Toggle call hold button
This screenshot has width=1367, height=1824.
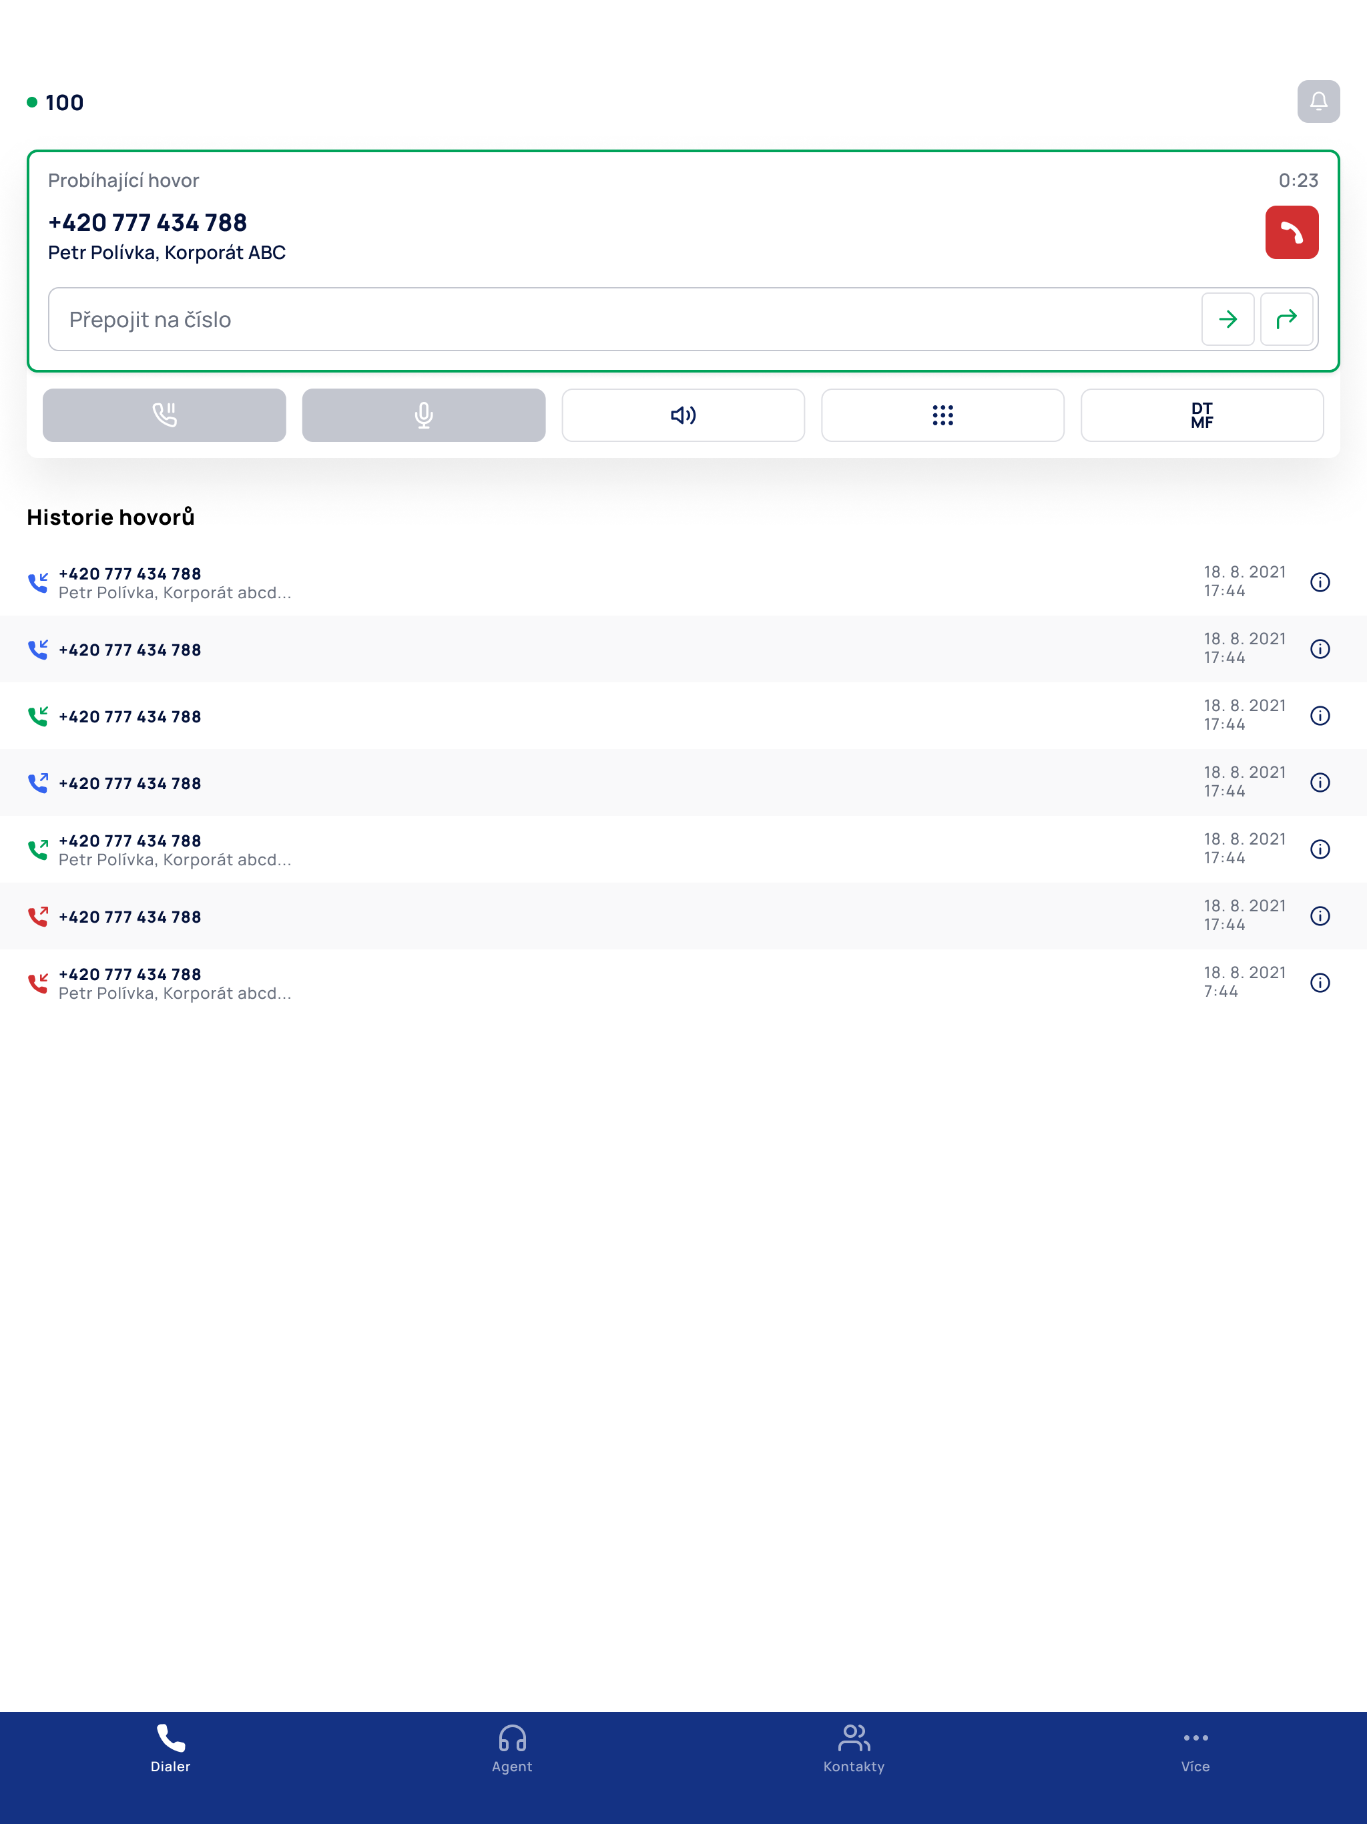164,415
